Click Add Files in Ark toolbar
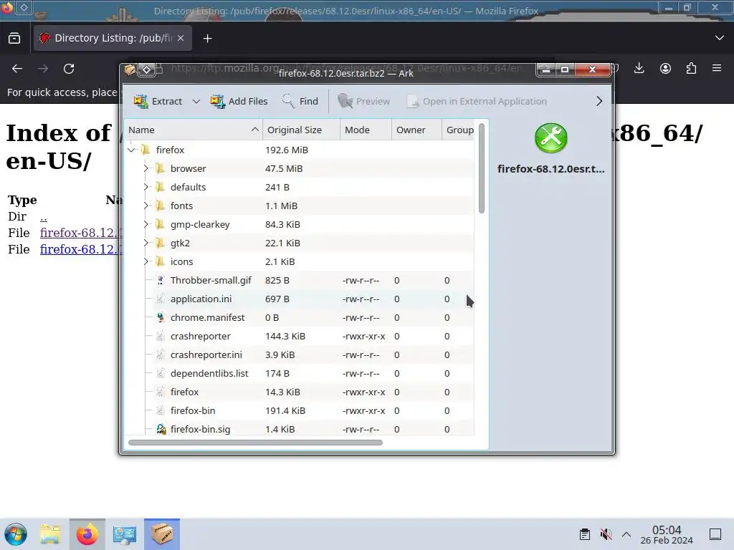Image resolution: width=734 pixels, height=550 pixels. tap(239, 101)
